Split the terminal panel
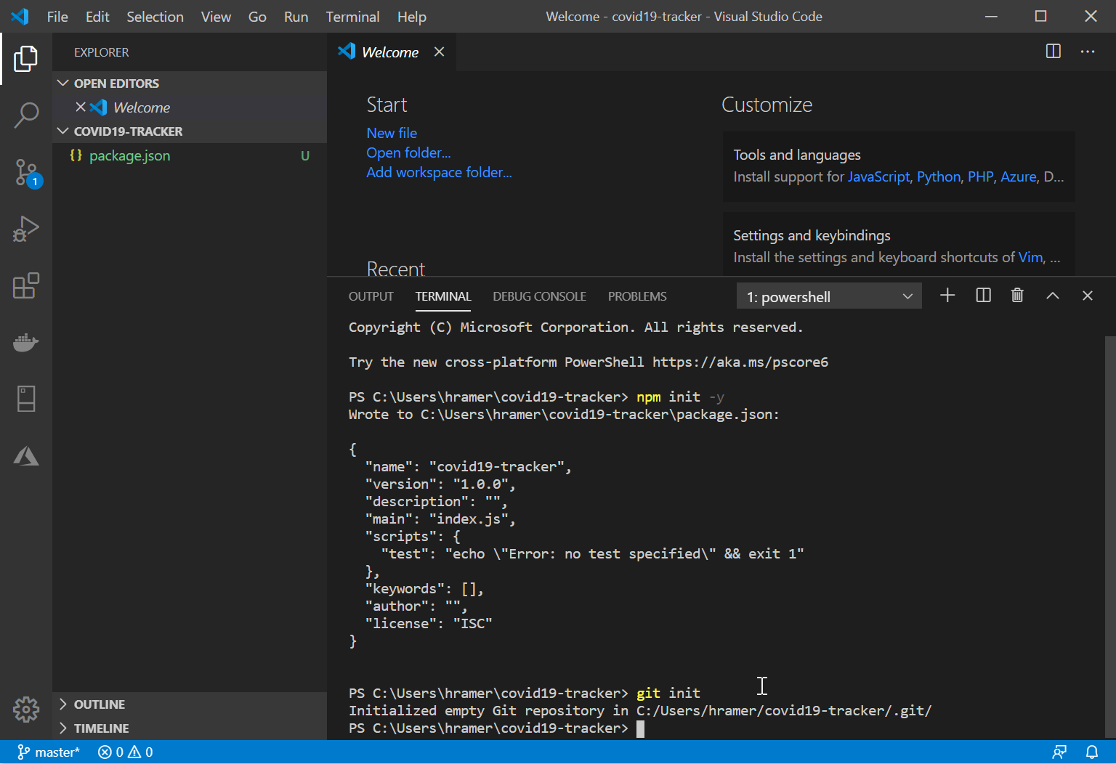Viewport: 1116px width, 764px height. coord(983,296)
